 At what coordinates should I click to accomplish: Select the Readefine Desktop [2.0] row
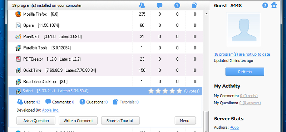tap(105, 82)
